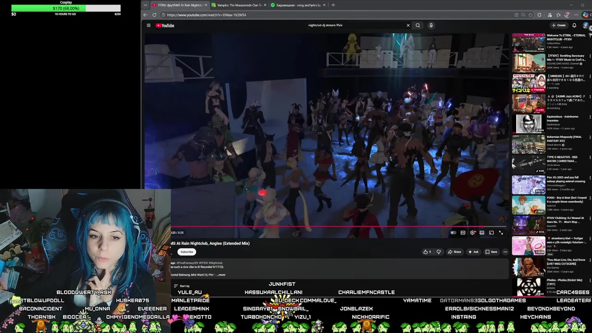Reload the page in the browser
This screenshot has width=592, height=333.
pyautogui.click(x=154, y=15)
